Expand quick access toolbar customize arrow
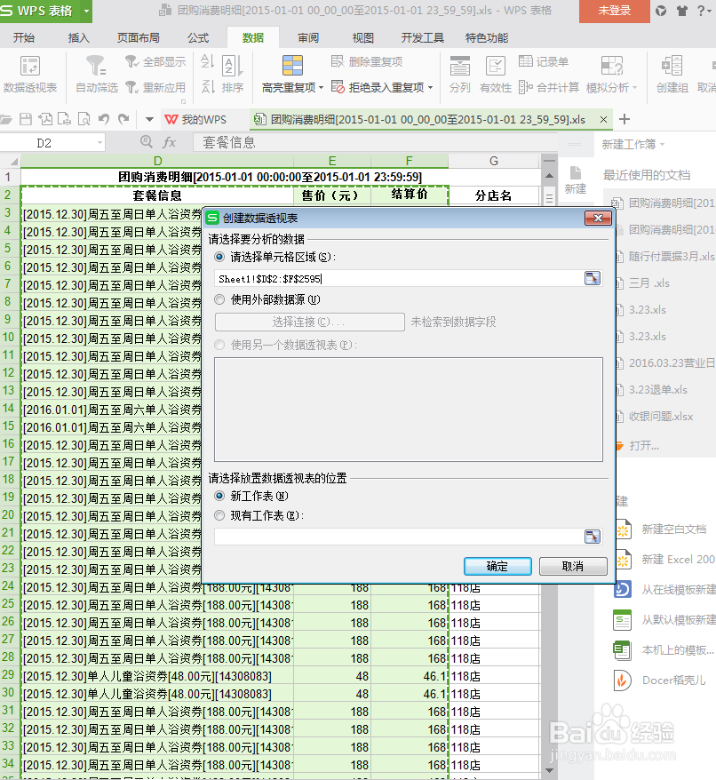The image size is (716, 780). coord(149,119)
